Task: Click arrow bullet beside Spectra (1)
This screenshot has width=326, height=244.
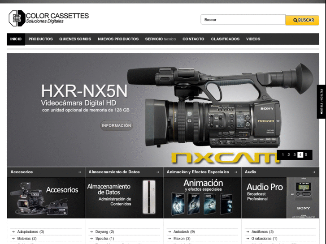Action: click(x=91, y=239)
